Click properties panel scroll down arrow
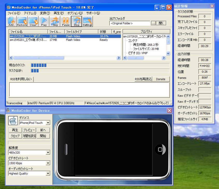Image resolution: width=219 pixels, height=189 pixels. pyautogui.click(x=168, y=53)
